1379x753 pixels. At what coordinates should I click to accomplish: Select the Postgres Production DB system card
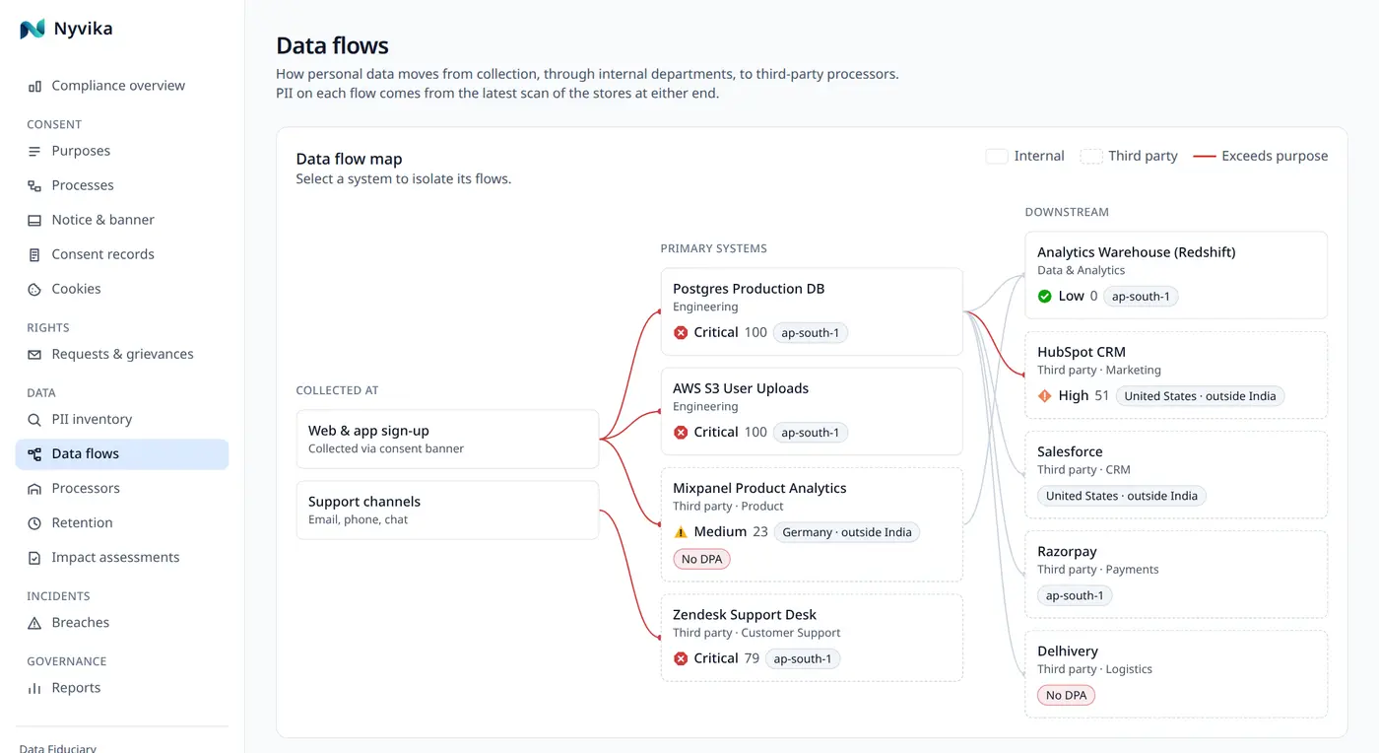pos(812,311)
